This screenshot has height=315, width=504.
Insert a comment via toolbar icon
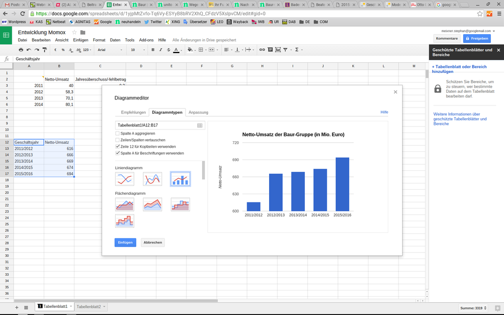pos(270,50)
